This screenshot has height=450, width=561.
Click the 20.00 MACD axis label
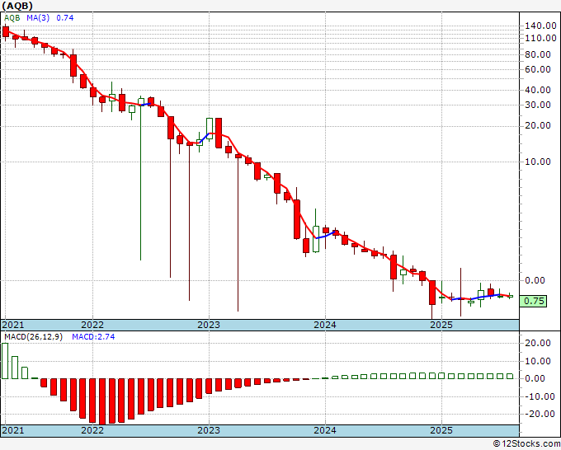(537, 343)
